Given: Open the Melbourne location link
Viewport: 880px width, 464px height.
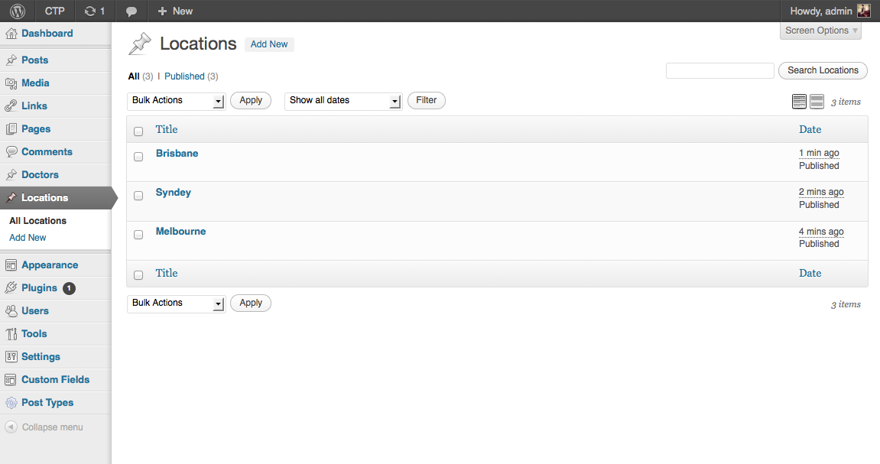Looking at the screenshot, I should pos(180,232).
